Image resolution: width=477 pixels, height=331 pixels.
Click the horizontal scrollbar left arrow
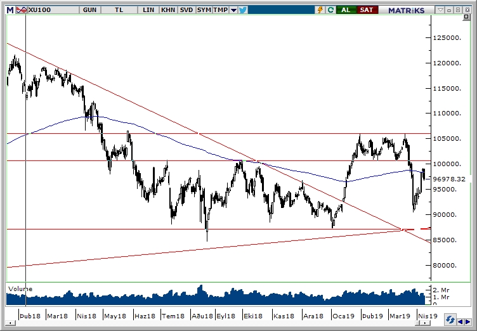point(10,323)
